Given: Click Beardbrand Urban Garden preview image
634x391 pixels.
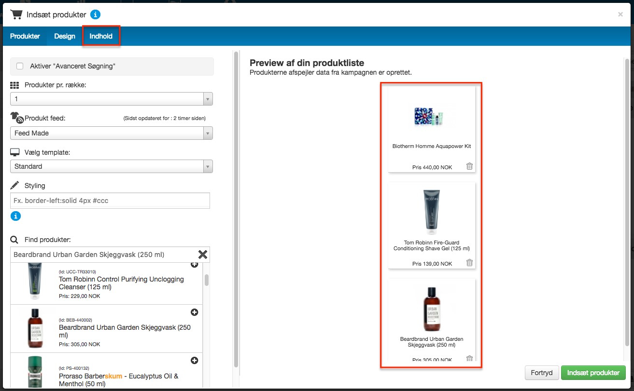Looking at the screenshot, I should (x=432, y=309).
